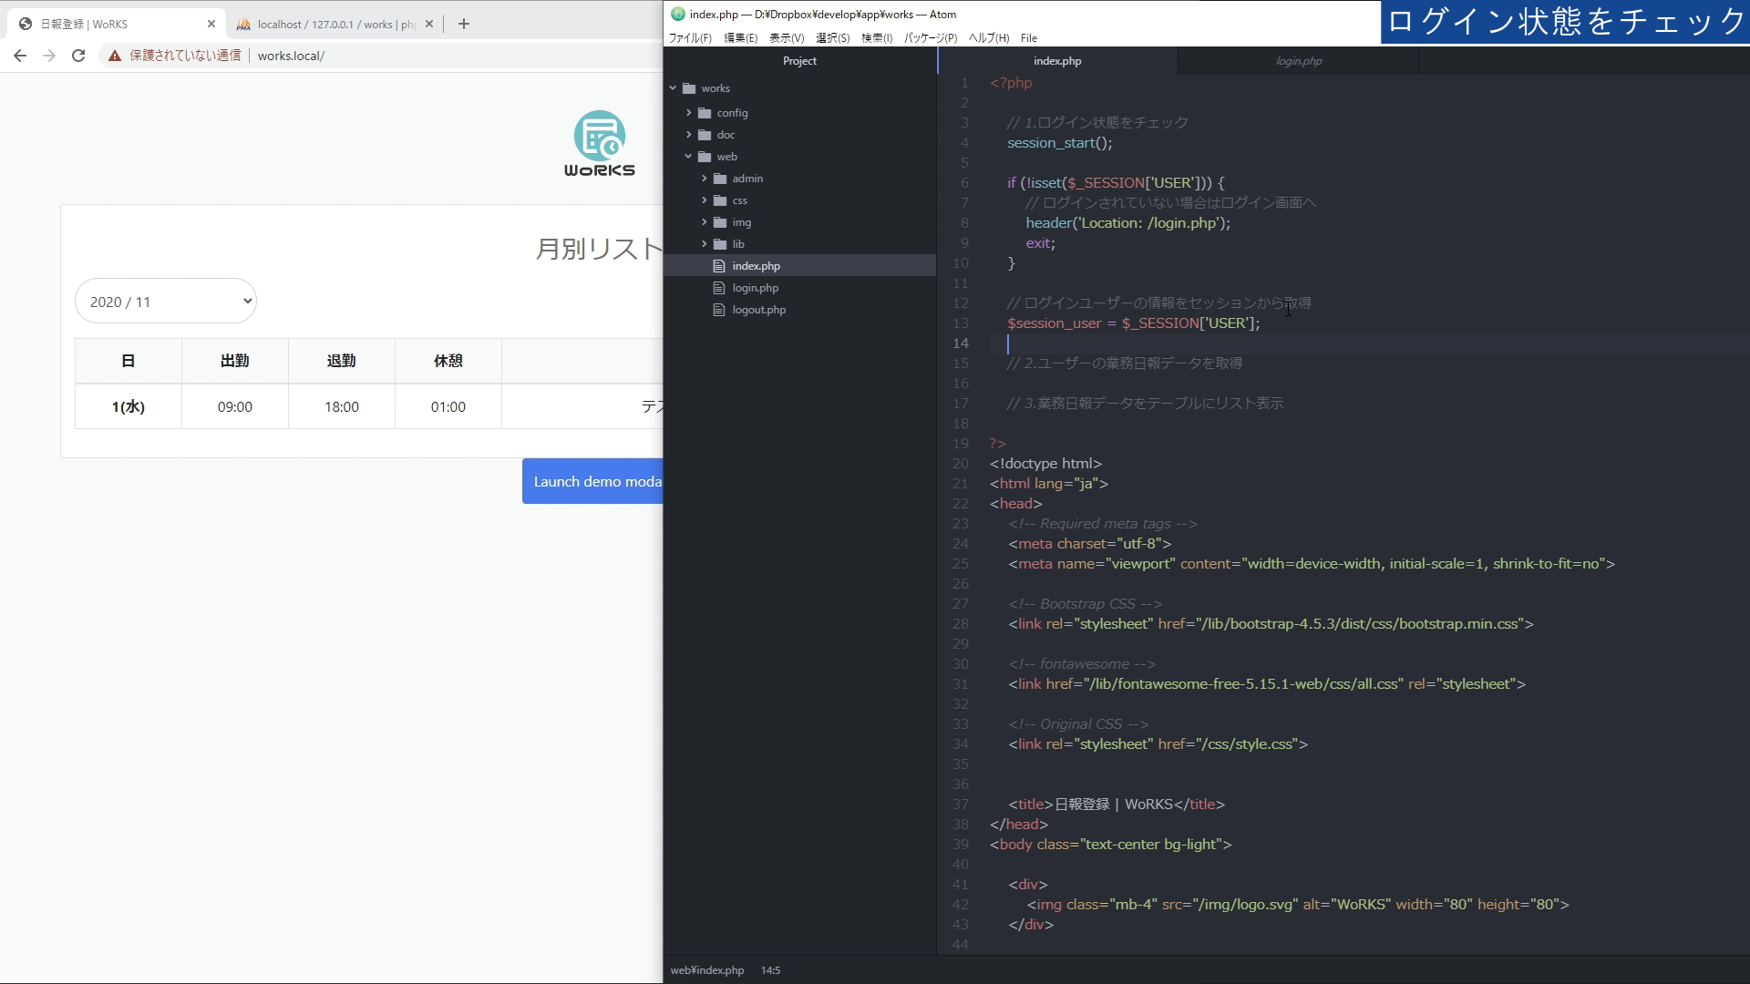Close the 日報登録 | WoRKS tab
This screenshot has width=1750, height=984.
211,24
